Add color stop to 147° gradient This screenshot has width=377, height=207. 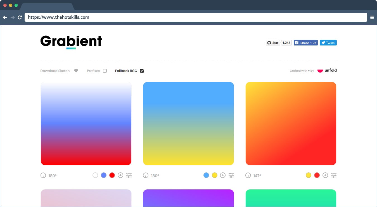click(325, 175)
